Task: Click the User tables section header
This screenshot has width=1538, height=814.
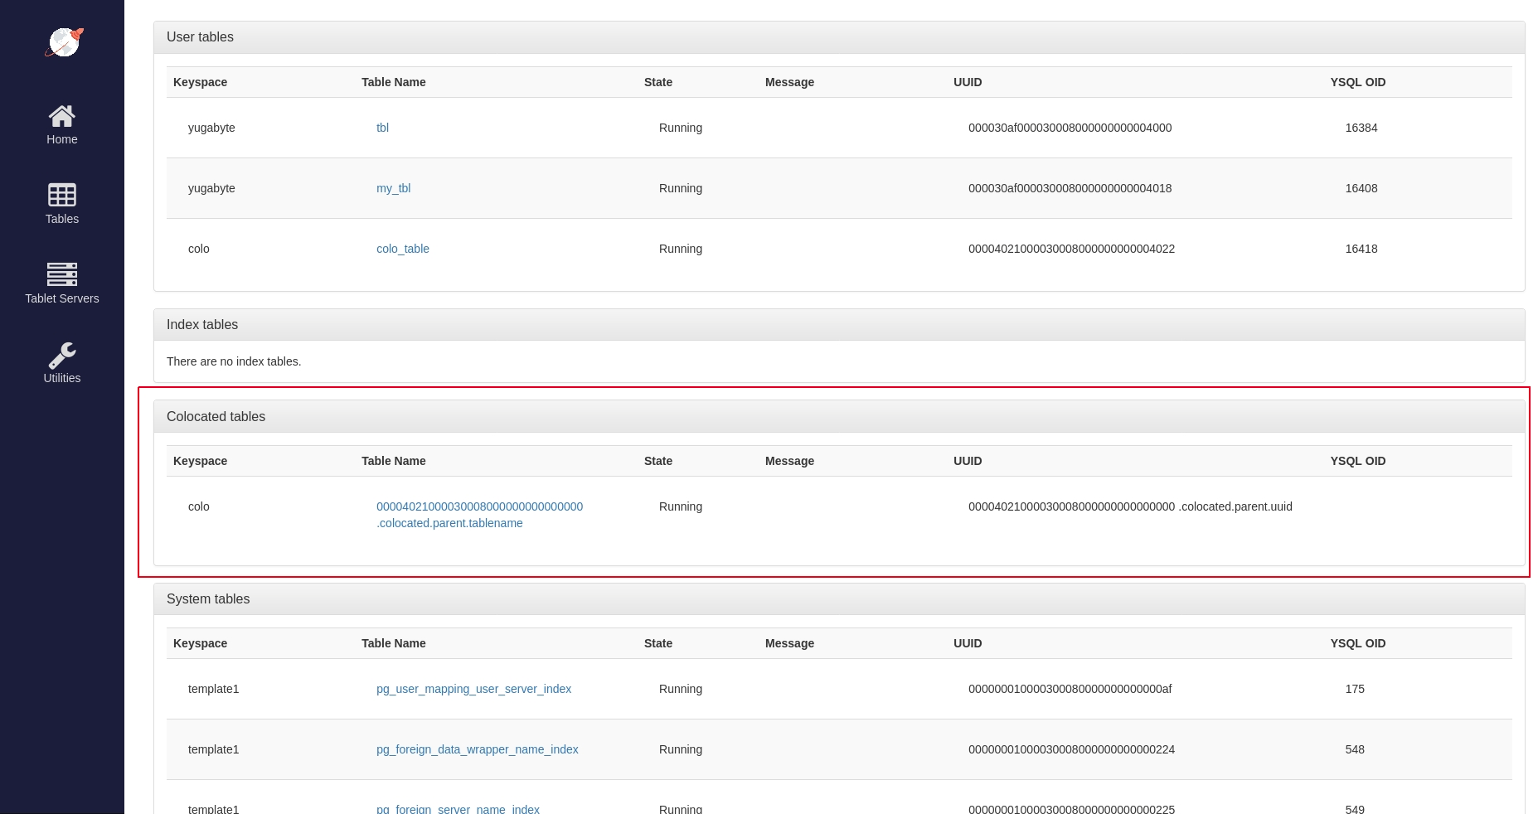Action: click(839, 37)
